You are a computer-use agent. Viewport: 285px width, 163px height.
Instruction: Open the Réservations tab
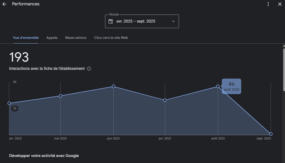coord(76,38)
